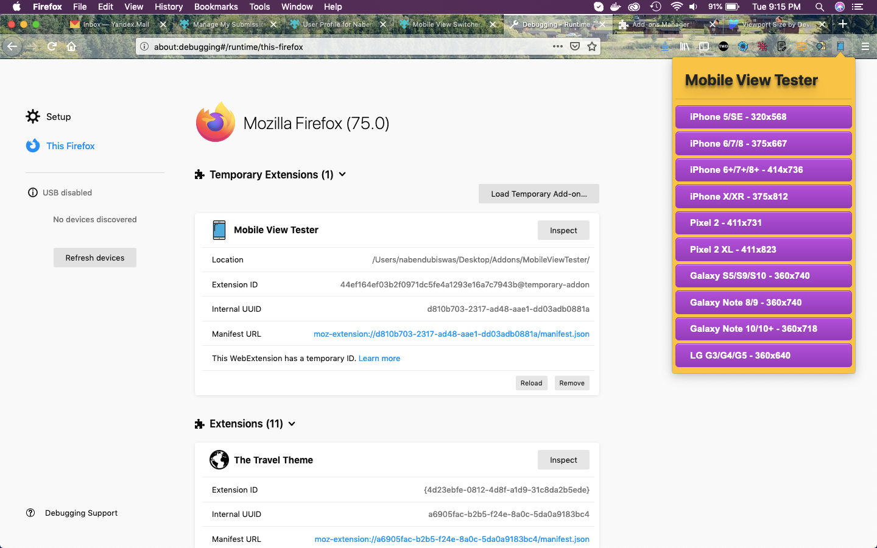Open macOS Spotlight search icon
Image resolution: width=877 pixels, height=548 pixels.
coord(820,7)
